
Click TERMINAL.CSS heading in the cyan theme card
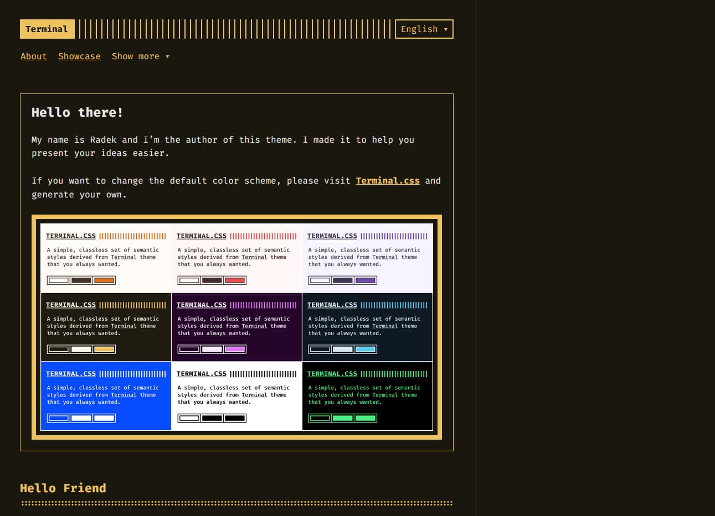[x=332, y=305]
